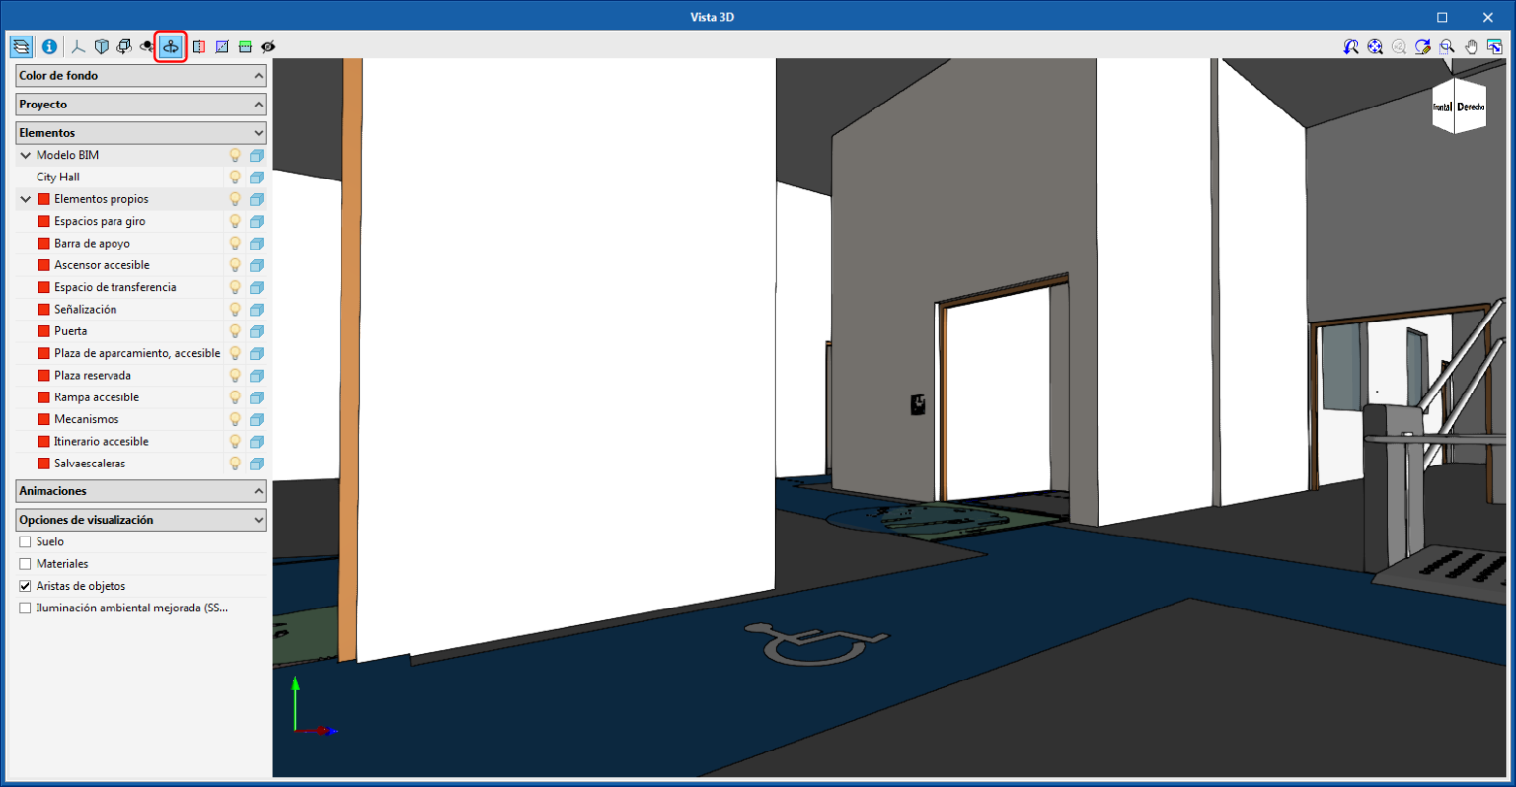Toggle visibility of Rampa accesible
The height and width of the screenshot is (787, 1516).
coord(234,396)
